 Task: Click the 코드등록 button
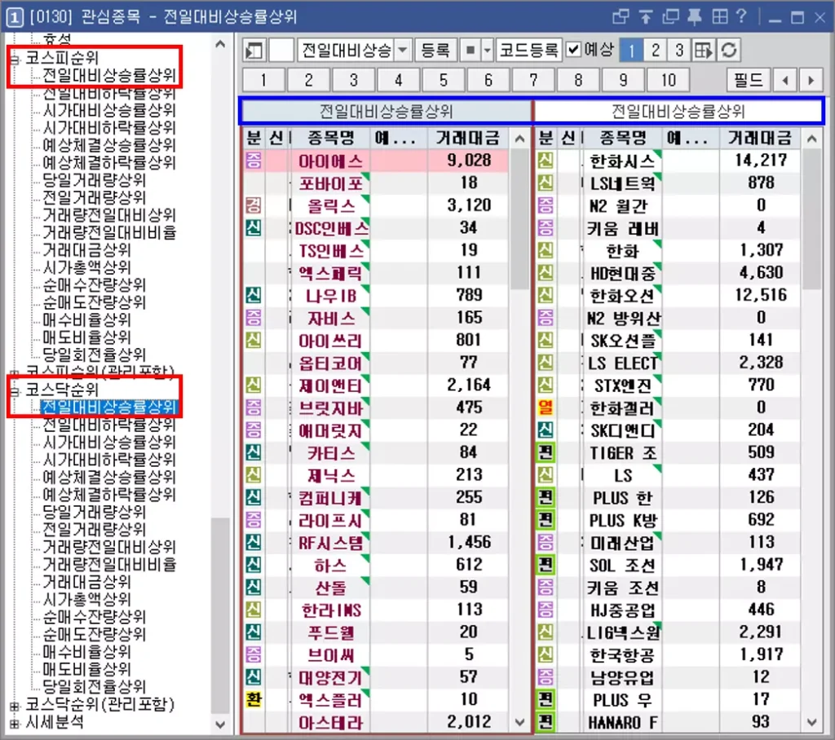click(x=528, y=51)
